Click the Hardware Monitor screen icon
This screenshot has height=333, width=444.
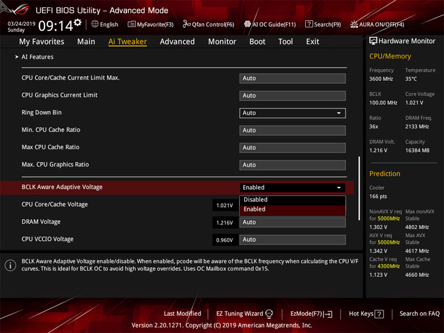click(373, 41)
